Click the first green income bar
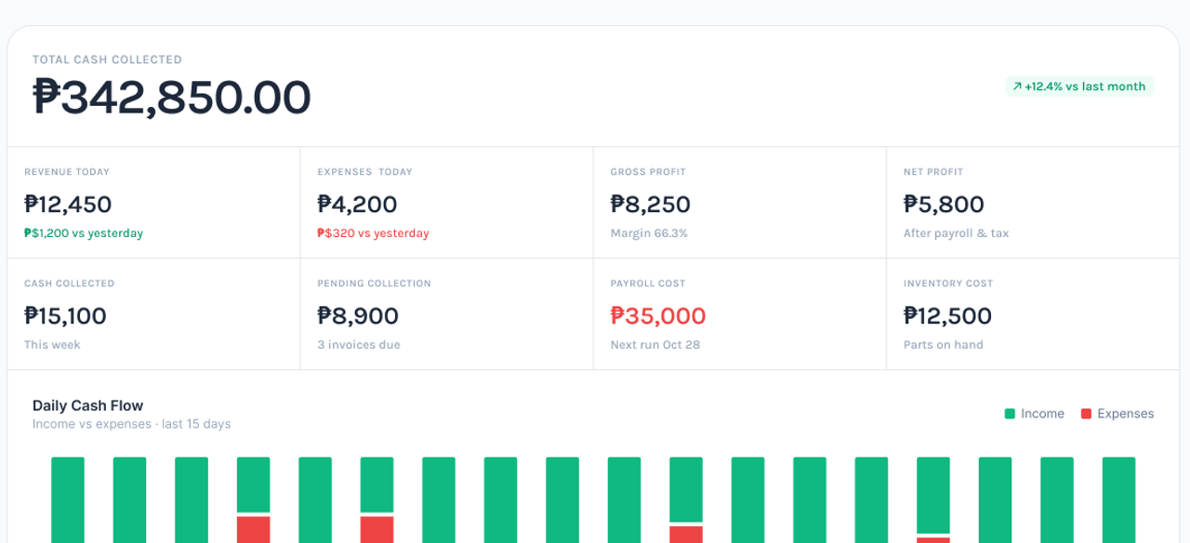 tap(68, 499)
